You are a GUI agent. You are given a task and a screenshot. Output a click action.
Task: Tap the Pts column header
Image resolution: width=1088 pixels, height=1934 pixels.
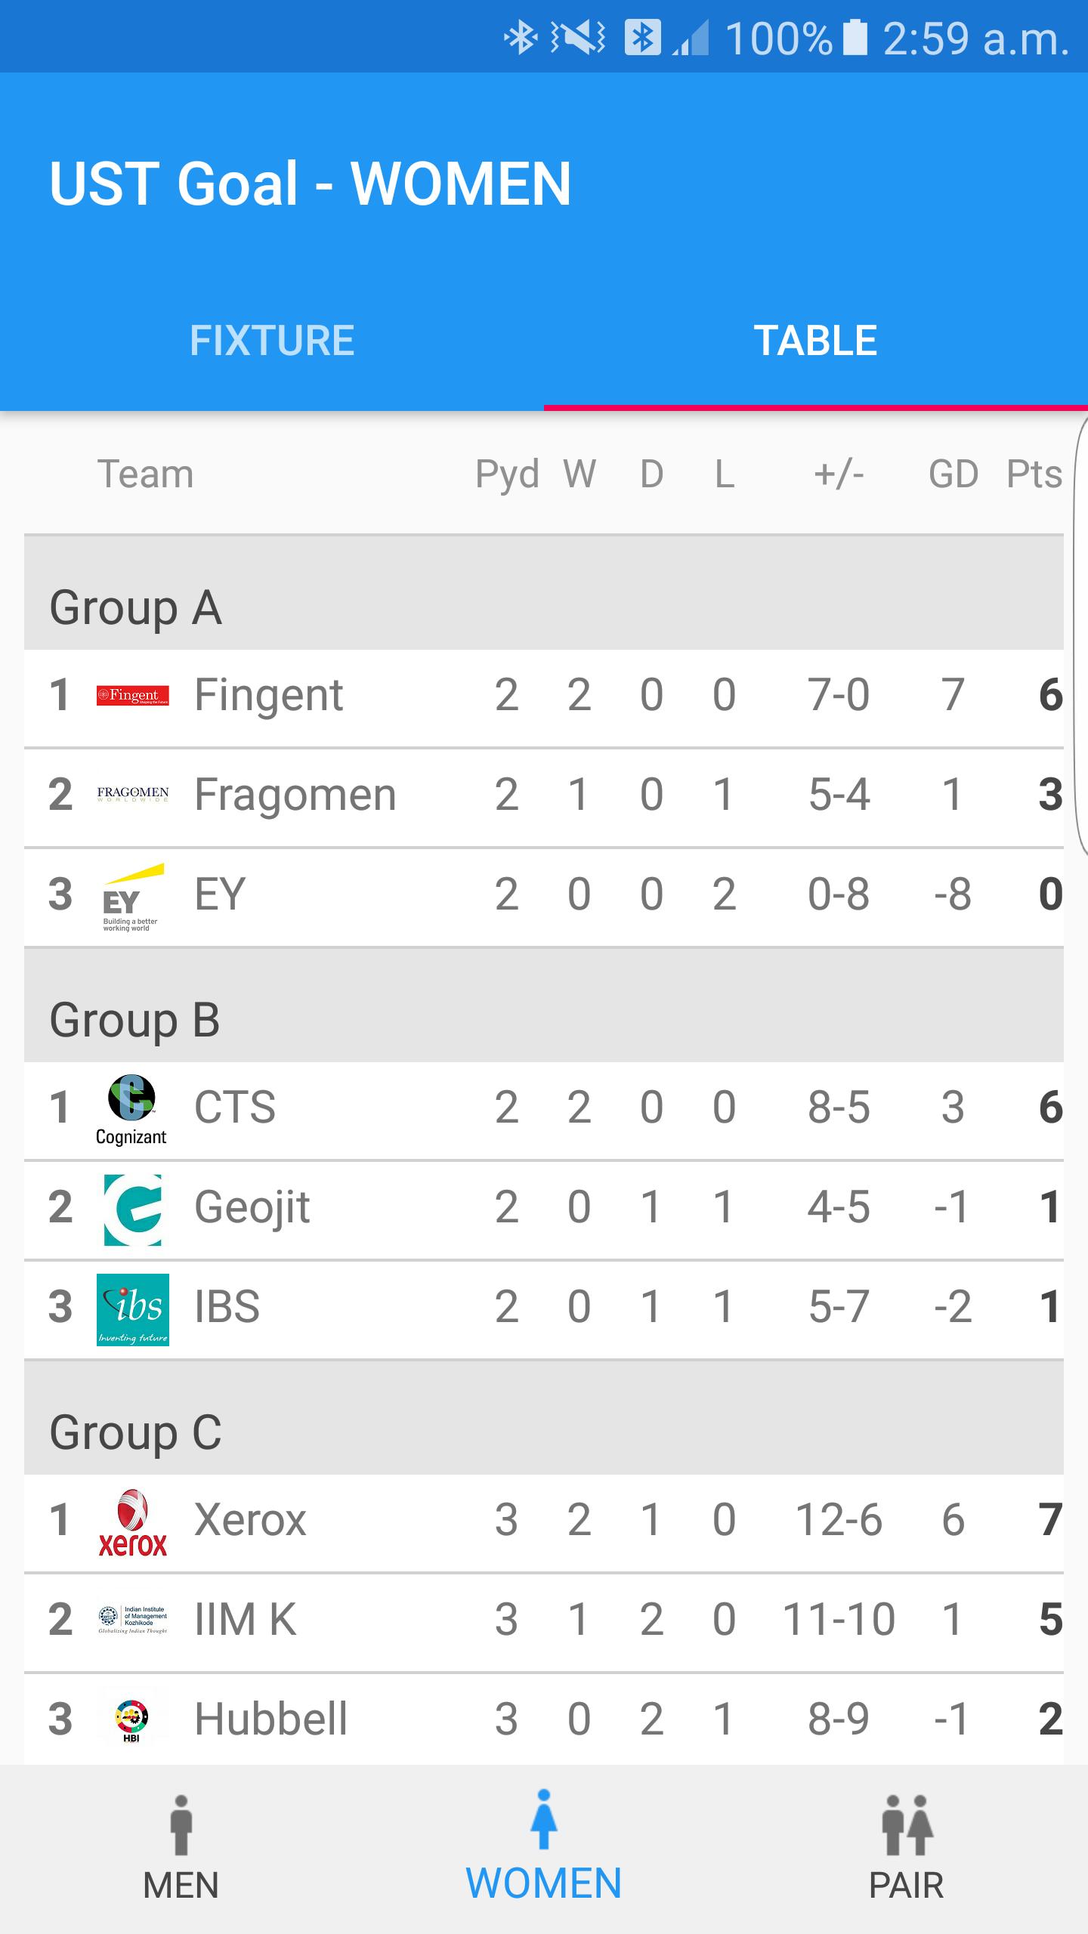point(1034,474)
